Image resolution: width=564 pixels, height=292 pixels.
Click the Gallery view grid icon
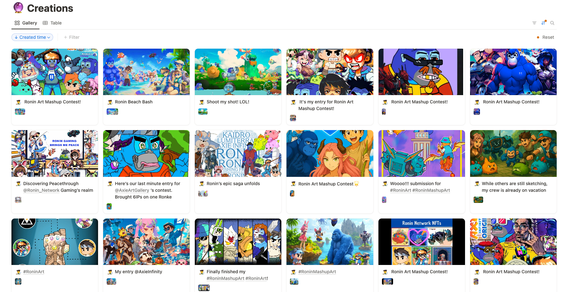tap(17, 23)
